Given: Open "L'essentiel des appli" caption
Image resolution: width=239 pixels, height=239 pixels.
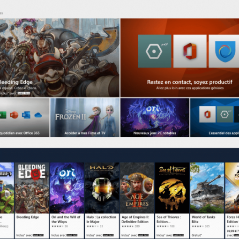Looking at the screenshot, I should click(224, 133).
